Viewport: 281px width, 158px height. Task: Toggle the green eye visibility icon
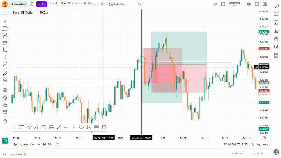pyautogui.click(x=215, y=4)
